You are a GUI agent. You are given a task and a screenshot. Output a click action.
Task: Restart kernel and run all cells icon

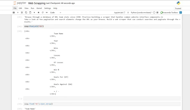47,12
